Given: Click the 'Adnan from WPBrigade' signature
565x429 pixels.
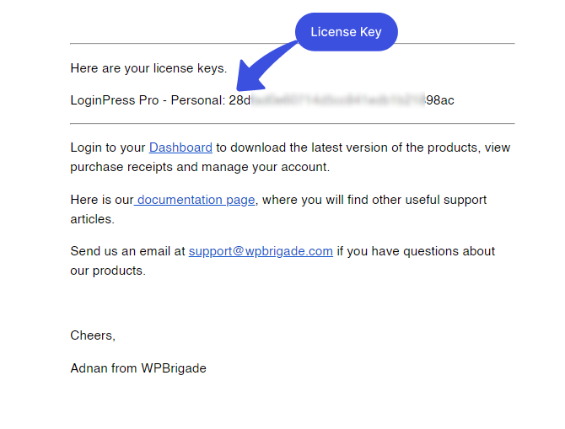Looking at the screenshot, I should coord(138,368).
